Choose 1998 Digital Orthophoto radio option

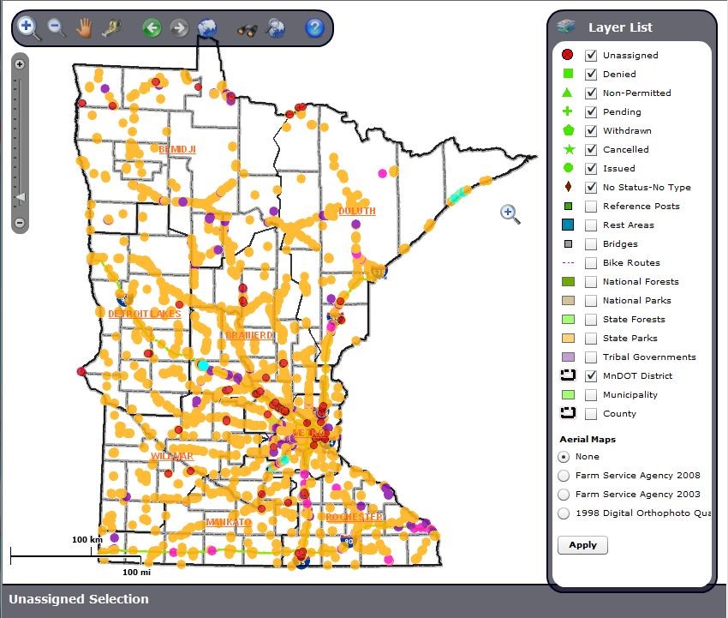(x=564, y=513)
